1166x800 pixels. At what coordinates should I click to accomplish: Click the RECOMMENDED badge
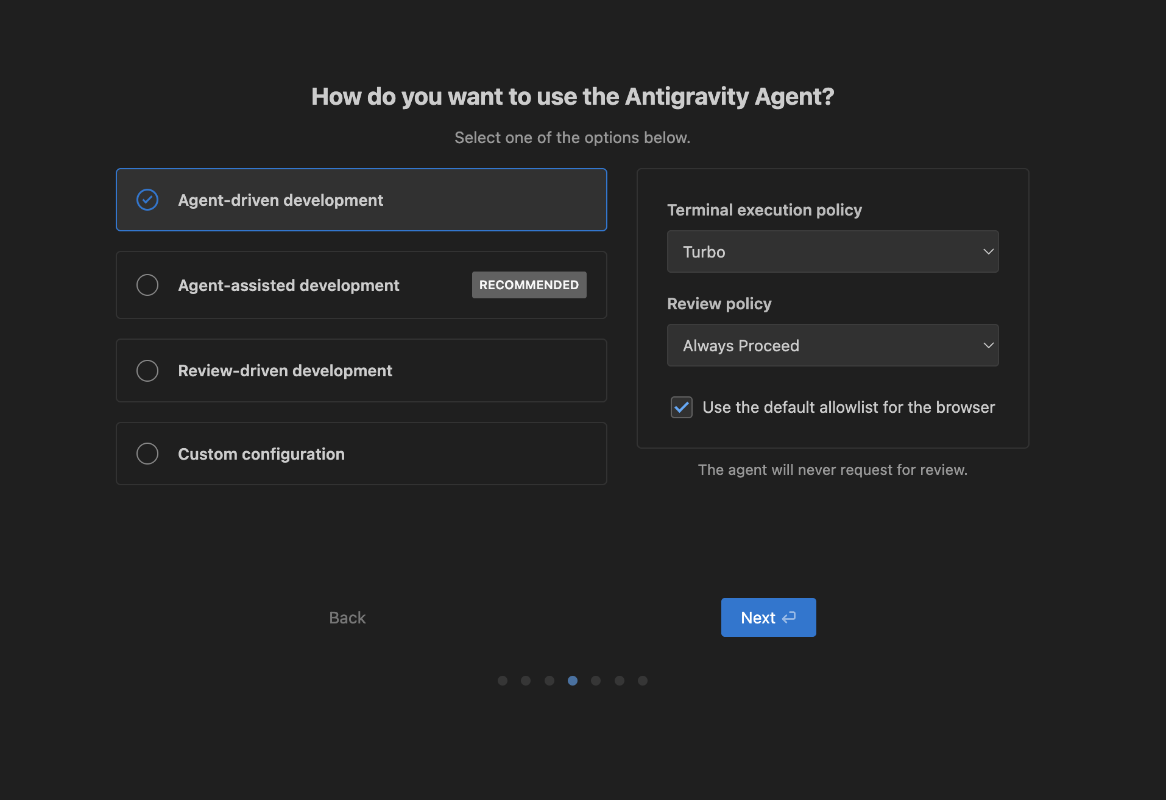pos(529,284)
